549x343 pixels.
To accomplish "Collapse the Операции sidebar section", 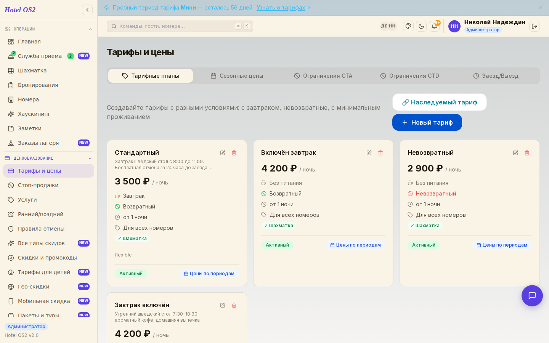I will (90, 29).
